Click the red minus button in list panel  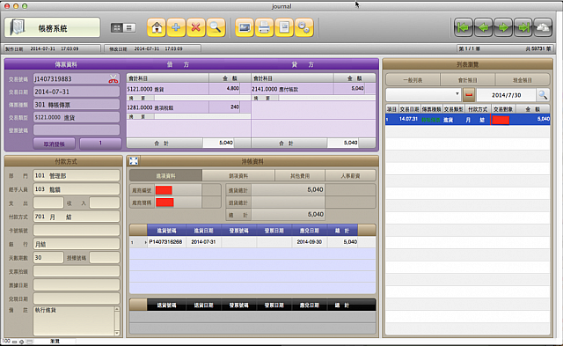pos(469,95)
